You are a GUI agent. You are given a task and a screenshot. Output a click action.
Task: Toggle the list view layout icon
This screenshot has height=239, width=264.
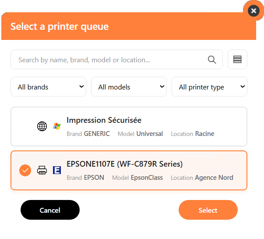point(237,60)
